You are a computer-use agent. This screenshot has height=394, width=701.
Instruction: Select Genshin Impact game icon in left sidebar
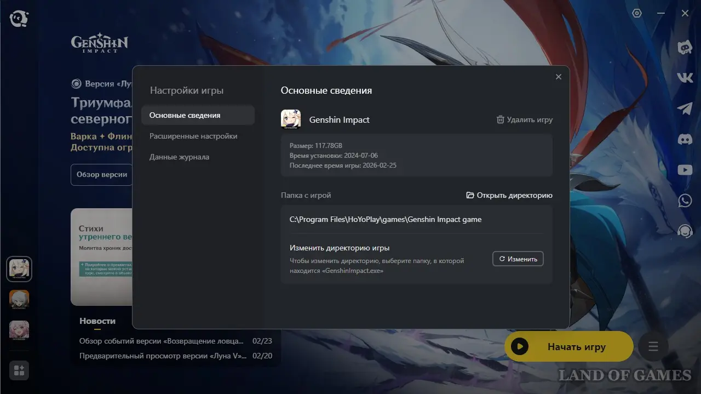pyautogui.click(x=19, y=269)
